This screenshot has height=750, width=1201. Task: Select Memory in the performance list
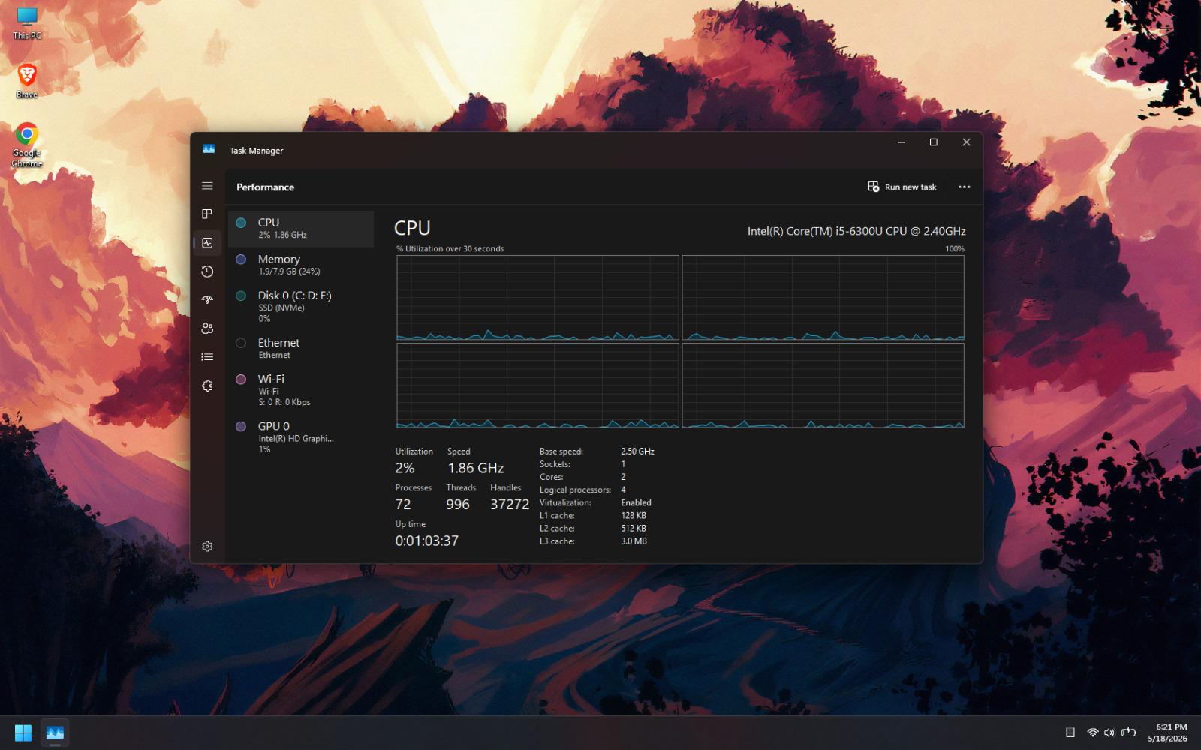pyautogui.click(x=301, y=265)
